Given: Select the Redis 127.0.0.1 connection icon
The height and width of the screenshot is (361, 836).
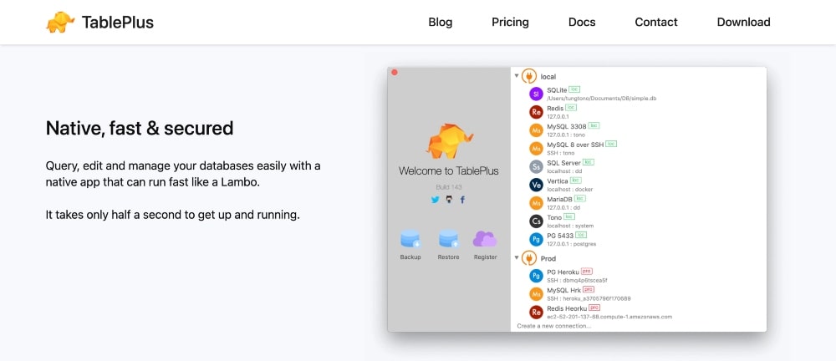Looking at the screenshot, I should (536, 112).
